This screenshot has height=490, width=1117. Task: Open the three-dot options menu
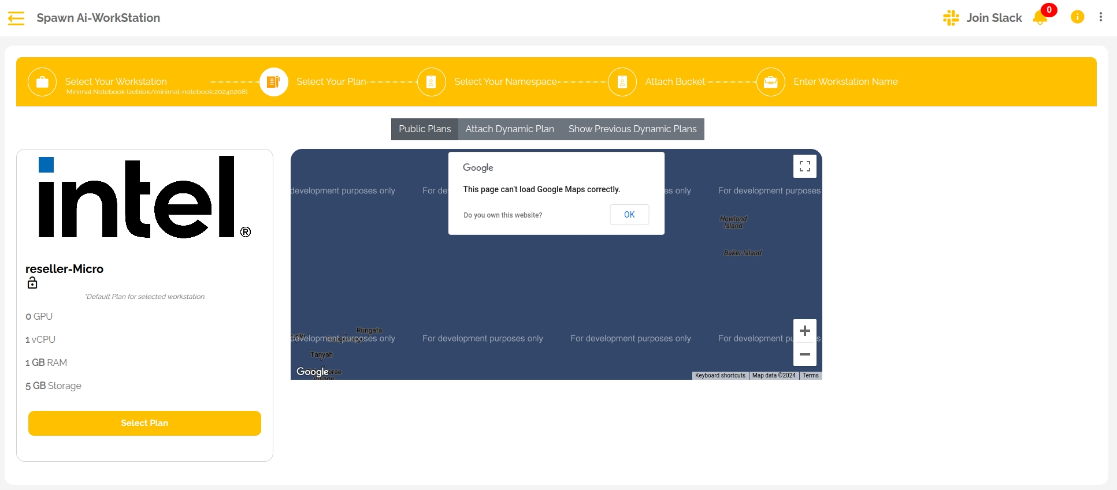[1101, 17]
